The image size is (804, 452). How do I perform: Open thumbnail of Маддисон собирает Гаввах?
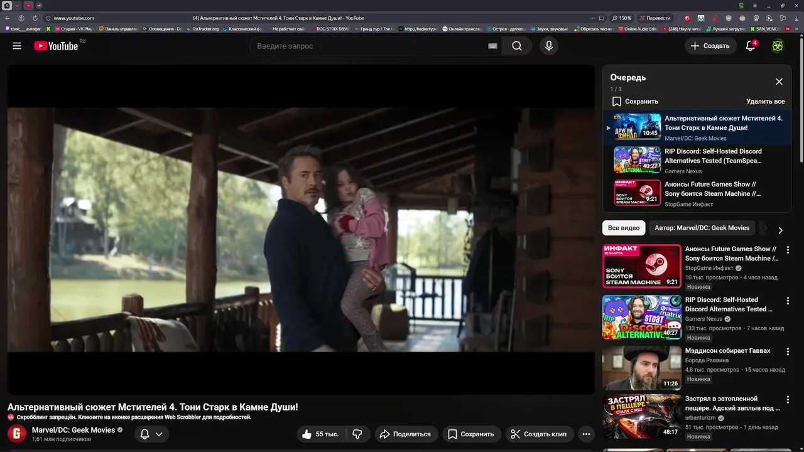(641, 368)
